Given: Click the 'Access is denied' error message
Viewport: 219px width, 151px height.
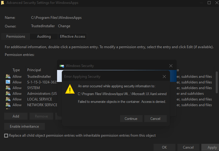Looking at the screenshot, I should 122,102.
